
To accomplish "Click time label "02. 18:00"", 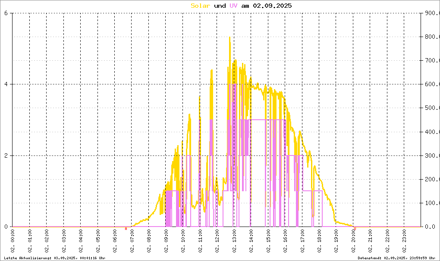I will (x=319, y=241).
